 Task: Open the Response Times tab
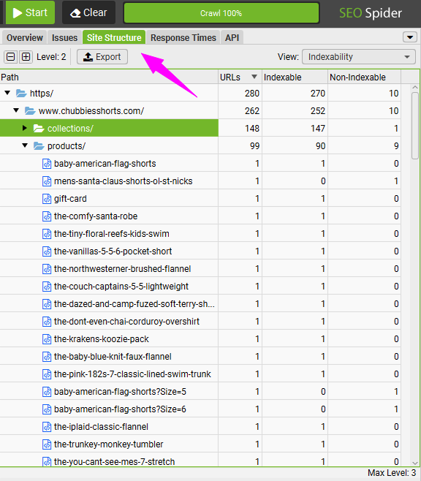point(183,37)
